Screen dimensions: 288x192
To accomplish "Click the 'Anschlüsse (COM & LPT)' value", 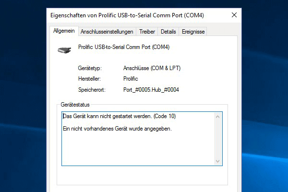I will 152,68.
